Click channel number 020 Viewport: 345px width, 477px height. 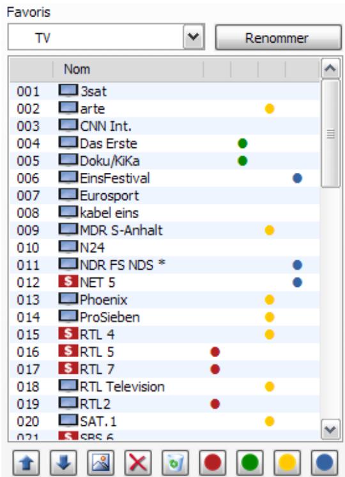click(x=28, y=422)
